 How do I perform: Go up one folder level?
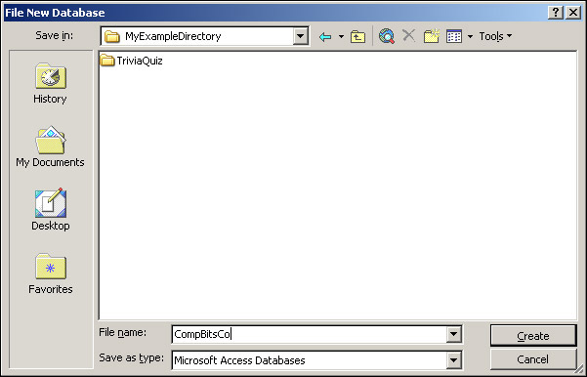357,37
